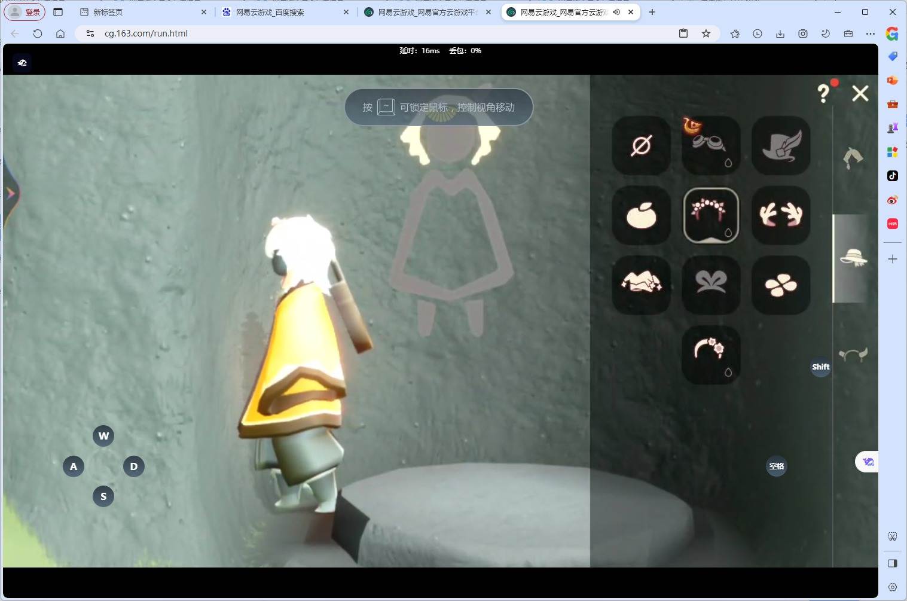Tap the A movement key

coord(74,466)
